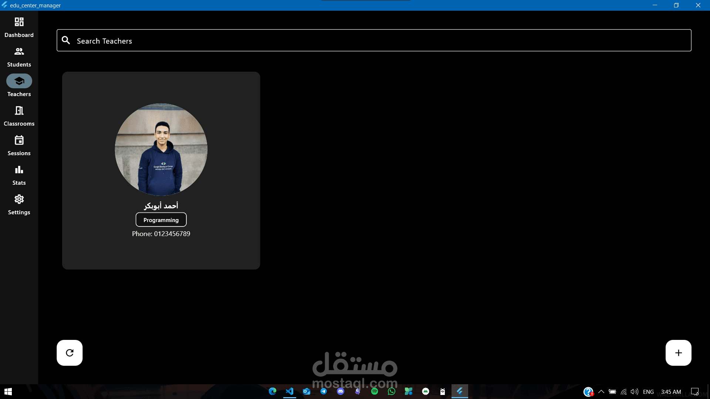Open the teacher's profile photo

pyautogui.click(x=161, y=149)
